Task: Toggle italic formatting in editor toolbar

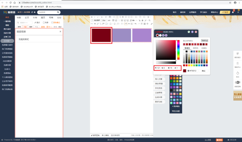Action: coord(95,17)
